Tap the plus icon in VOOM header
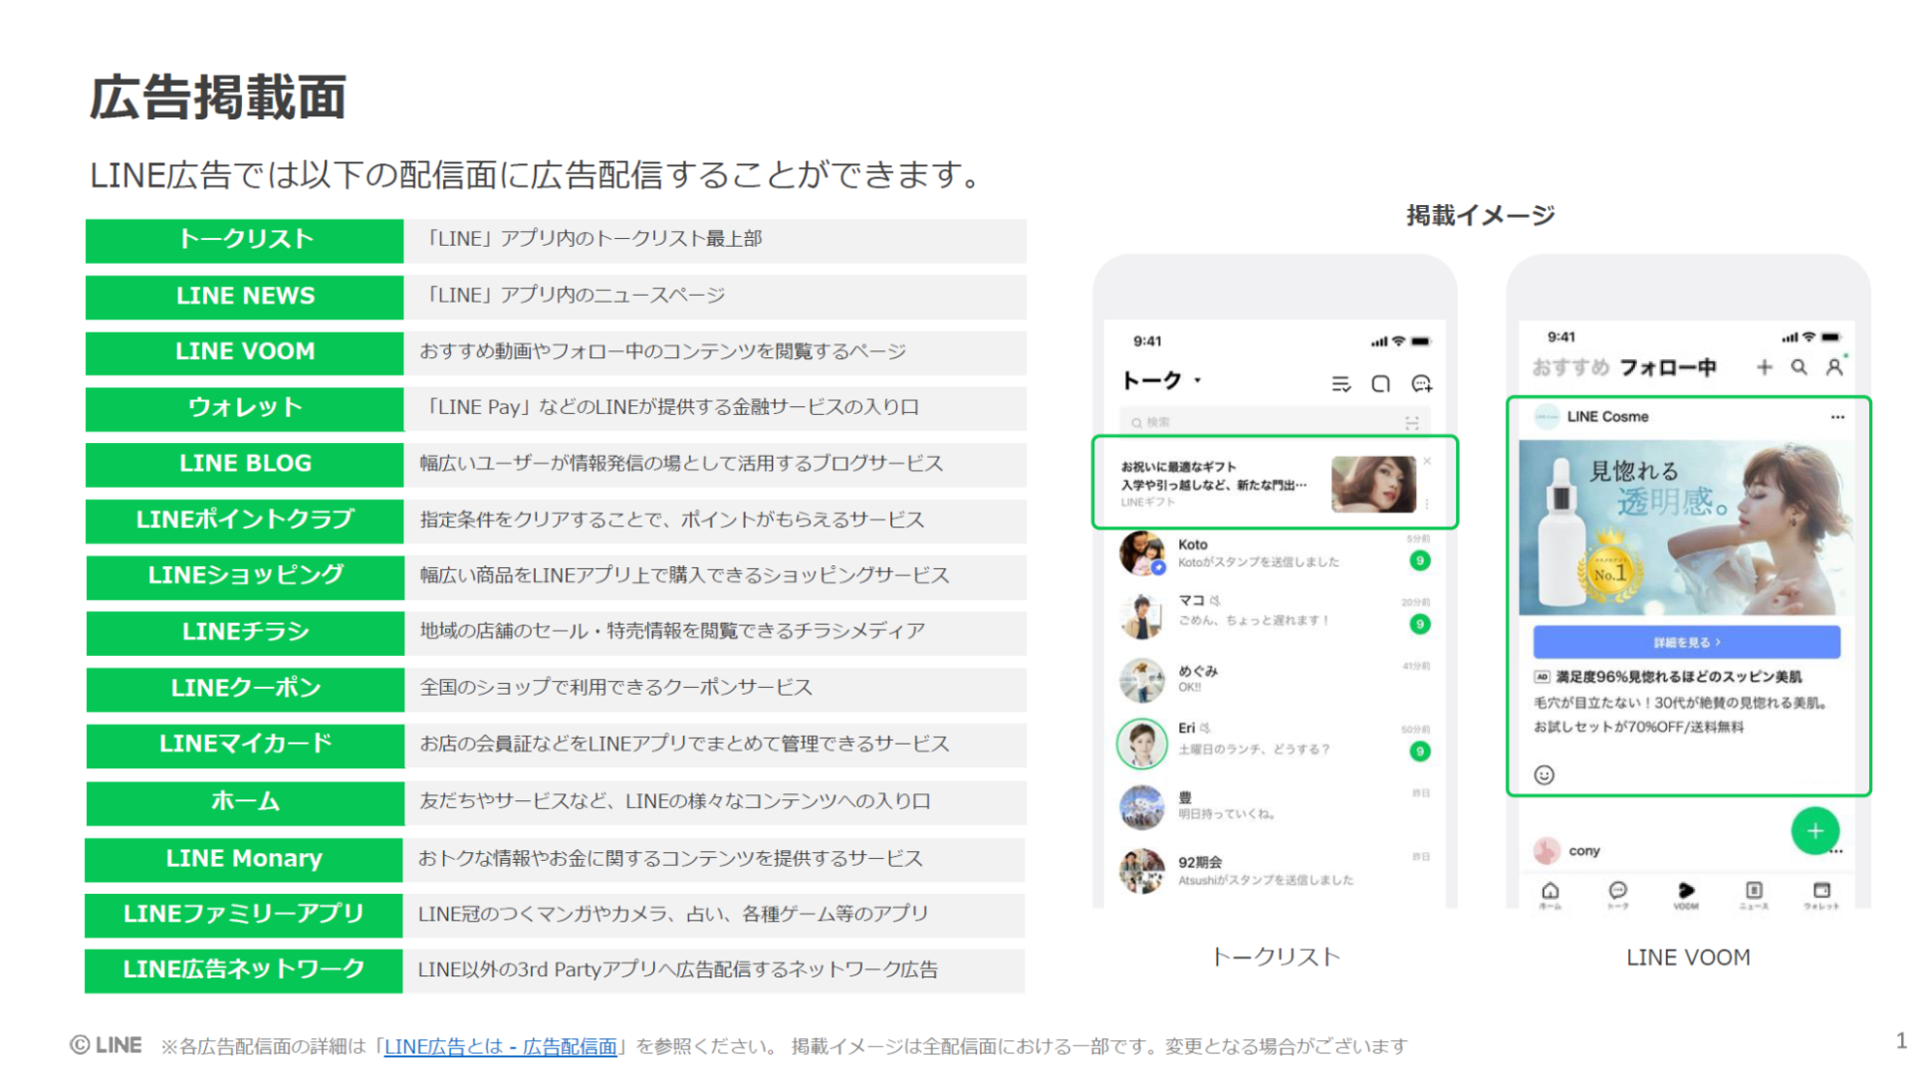This screenshot has height=1071, width=1908. click(x=1764, y=367)
